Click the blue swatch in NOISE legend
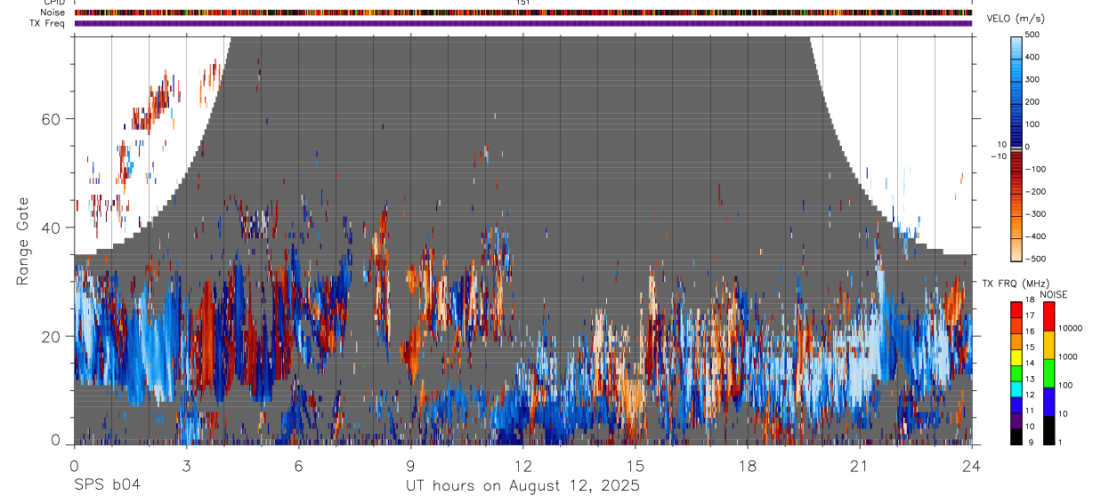Image resolution: width=1093 pixels, height=504 pixels. 1048,402
